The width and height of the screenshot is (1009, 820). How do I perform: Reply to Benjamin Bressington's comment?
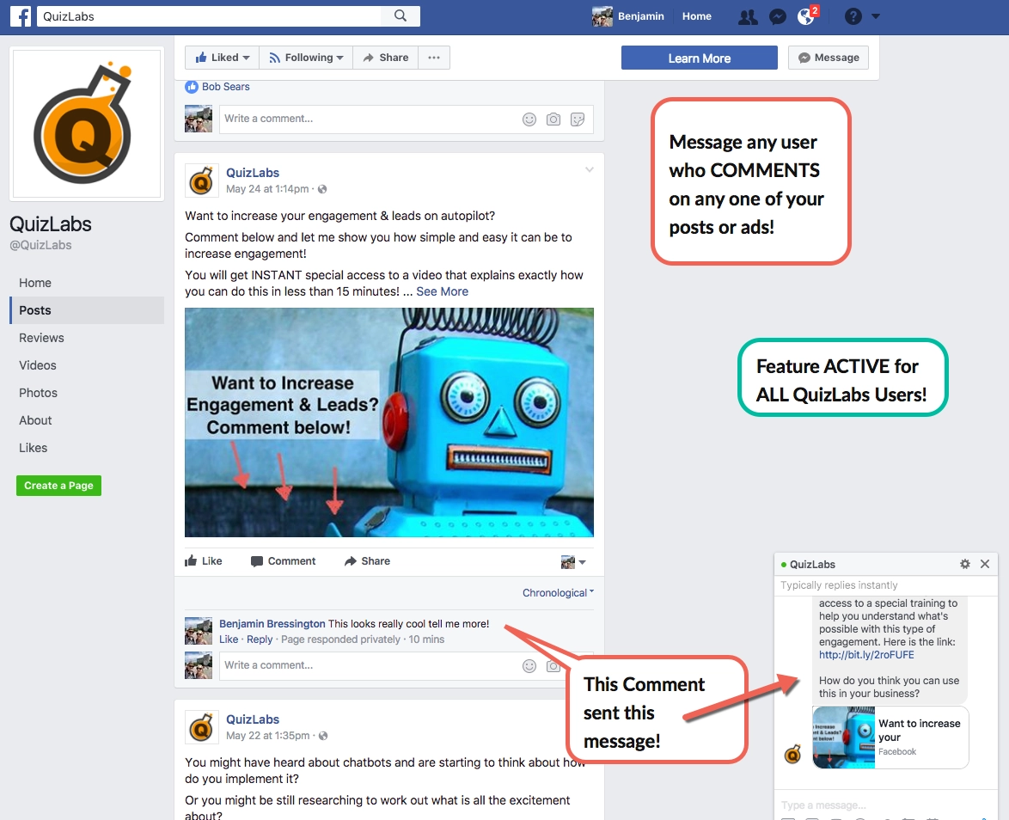coord(260,639)
